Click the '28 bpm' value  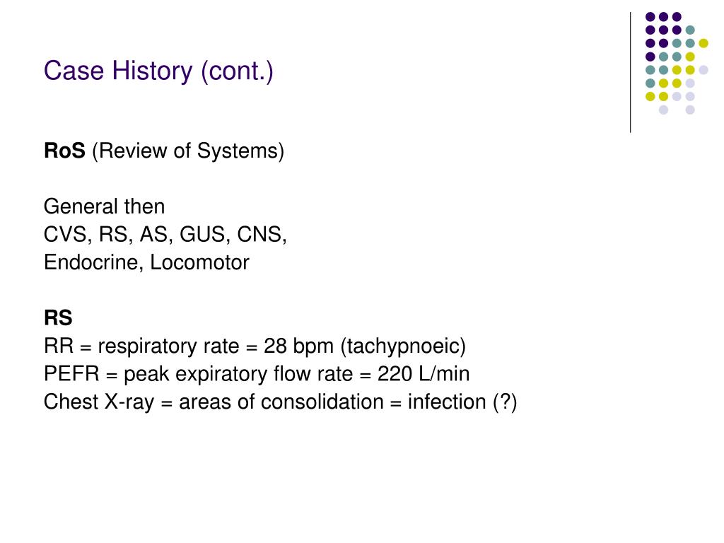coord(298,346)
